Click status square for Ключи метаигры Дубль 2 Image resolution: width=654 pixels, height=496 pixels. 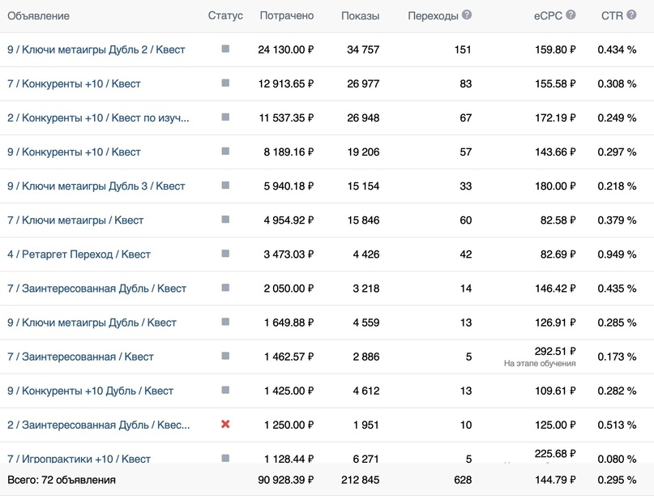[225, 49]
